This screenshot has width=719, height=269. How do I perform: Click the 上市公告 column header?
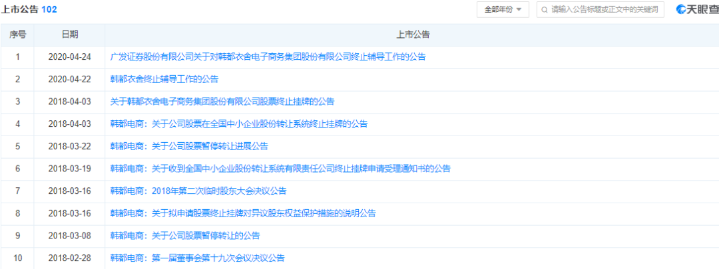point(412,35)
